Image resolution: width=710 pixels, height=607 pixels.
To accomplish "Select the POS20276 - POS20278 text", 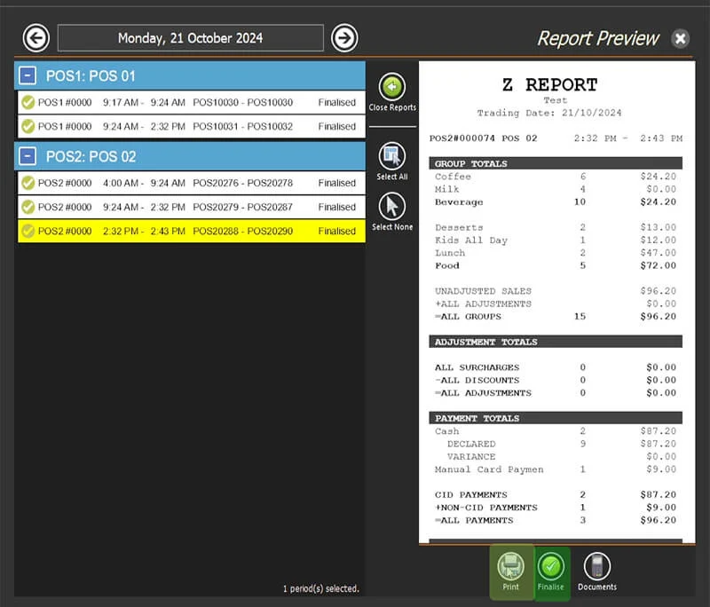I will pos(242,183).
